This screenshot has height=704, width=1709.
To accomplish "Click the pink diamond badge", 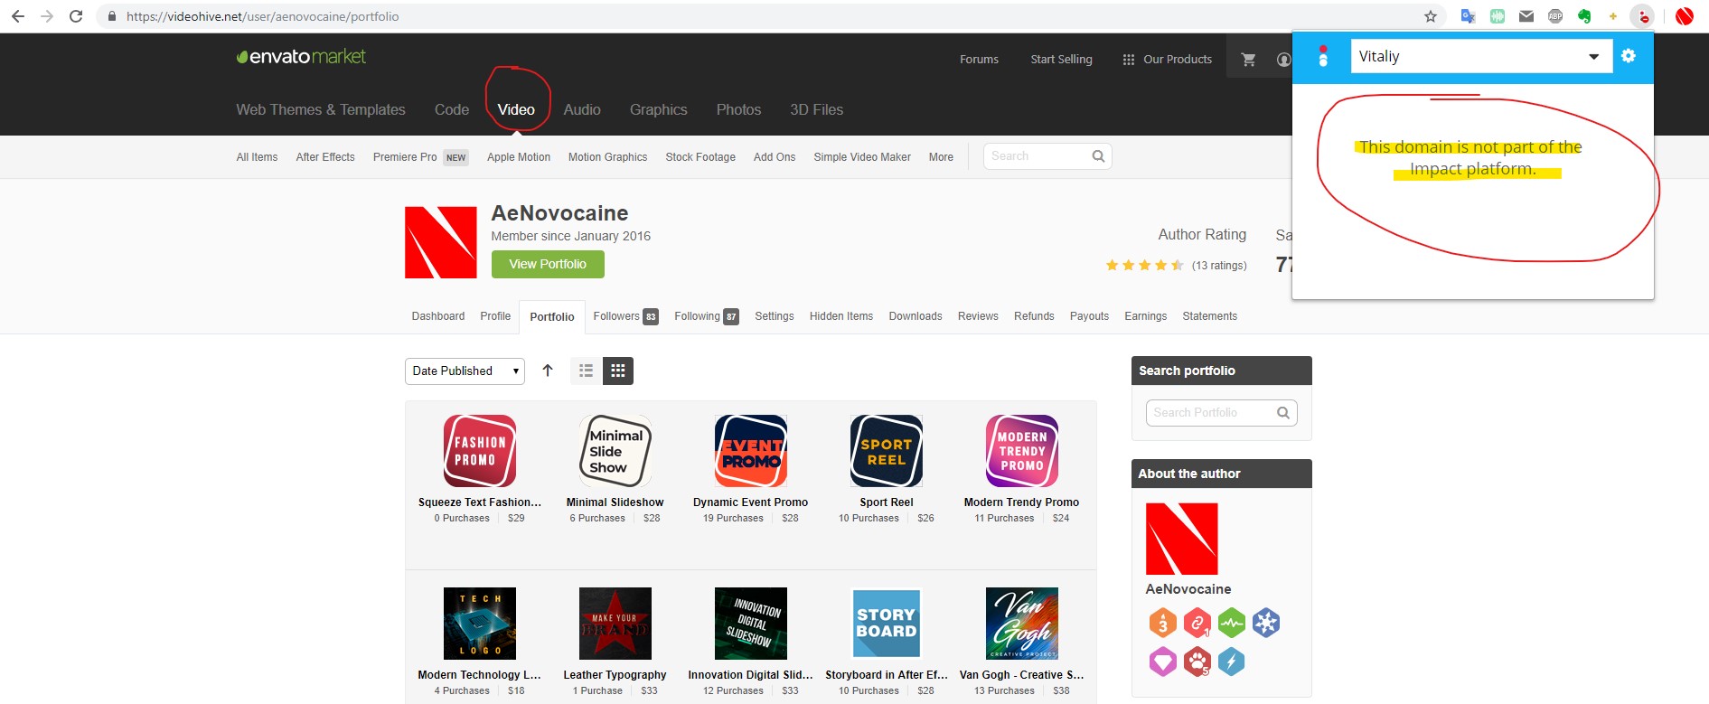I will pyautogui.click(x=1163, y=662).
